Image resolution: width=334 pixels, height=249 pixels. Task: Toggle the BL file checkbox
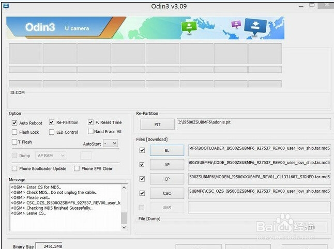(142, 150)
